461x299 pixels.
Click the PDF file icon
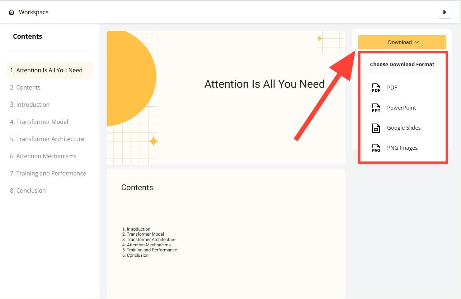(x=376, y=88)
